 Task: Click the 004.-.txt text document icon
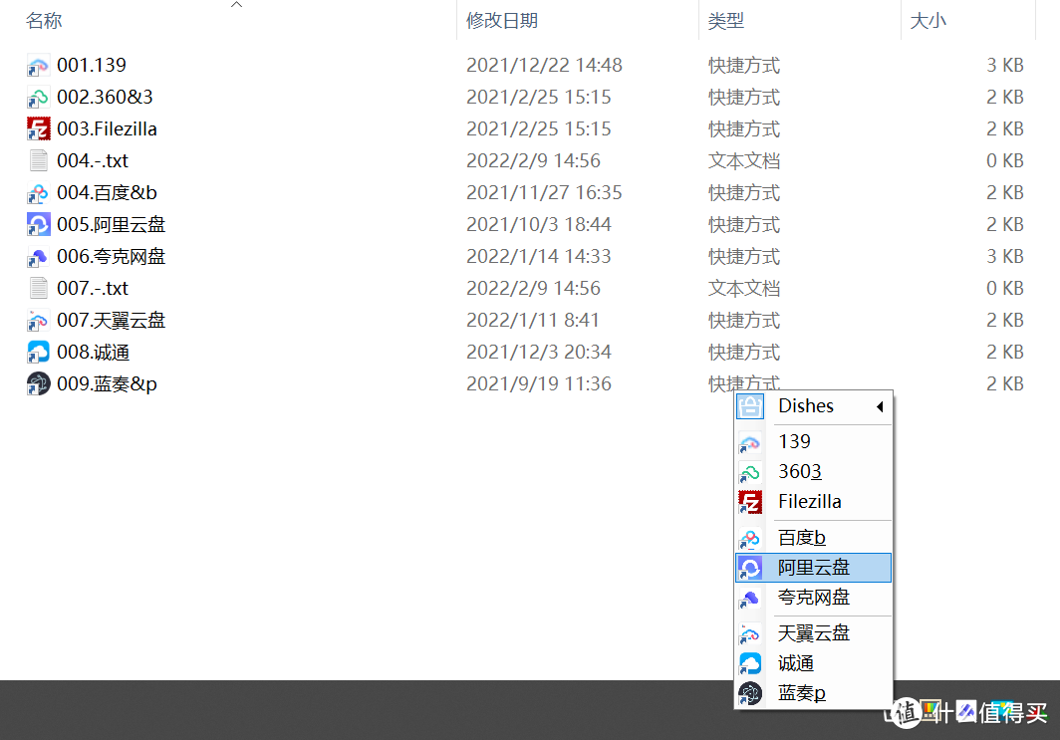pos(38,160)
